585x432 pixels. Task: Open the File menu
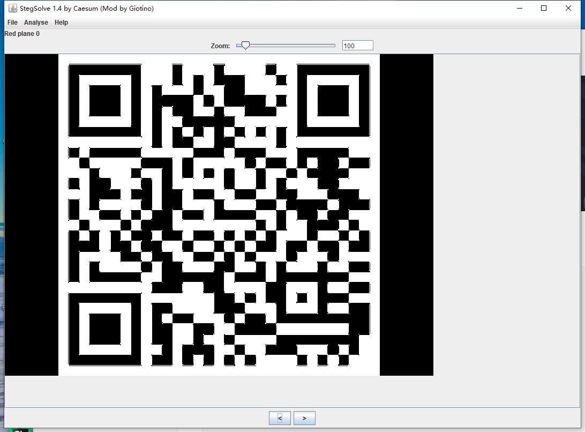[x=12, y=23]
